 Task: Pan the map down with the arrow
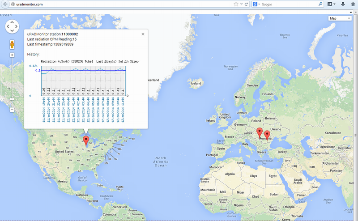(x=12, y=30)
